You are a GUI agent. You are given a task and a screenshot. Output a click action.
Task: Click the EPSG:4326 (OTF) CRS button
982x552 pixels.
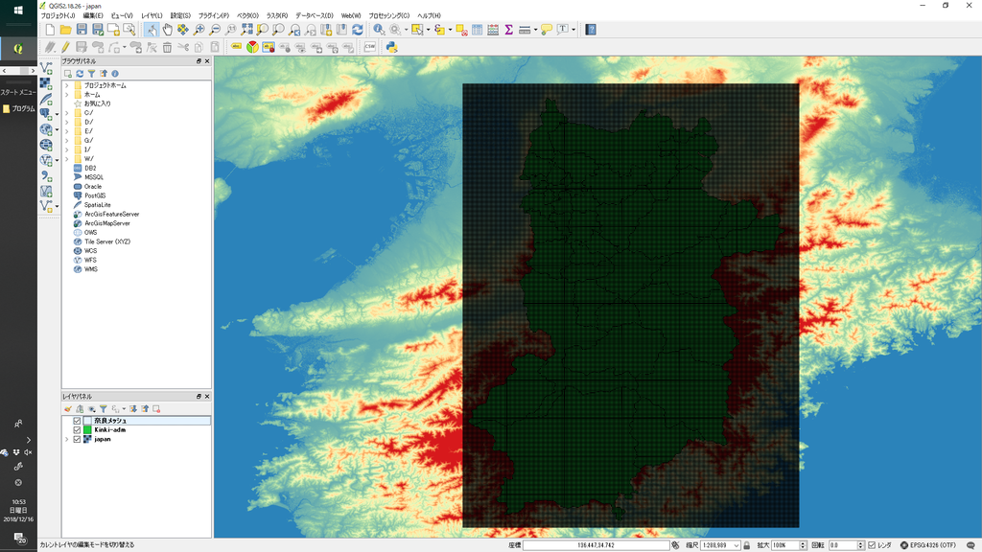[928, 545]
